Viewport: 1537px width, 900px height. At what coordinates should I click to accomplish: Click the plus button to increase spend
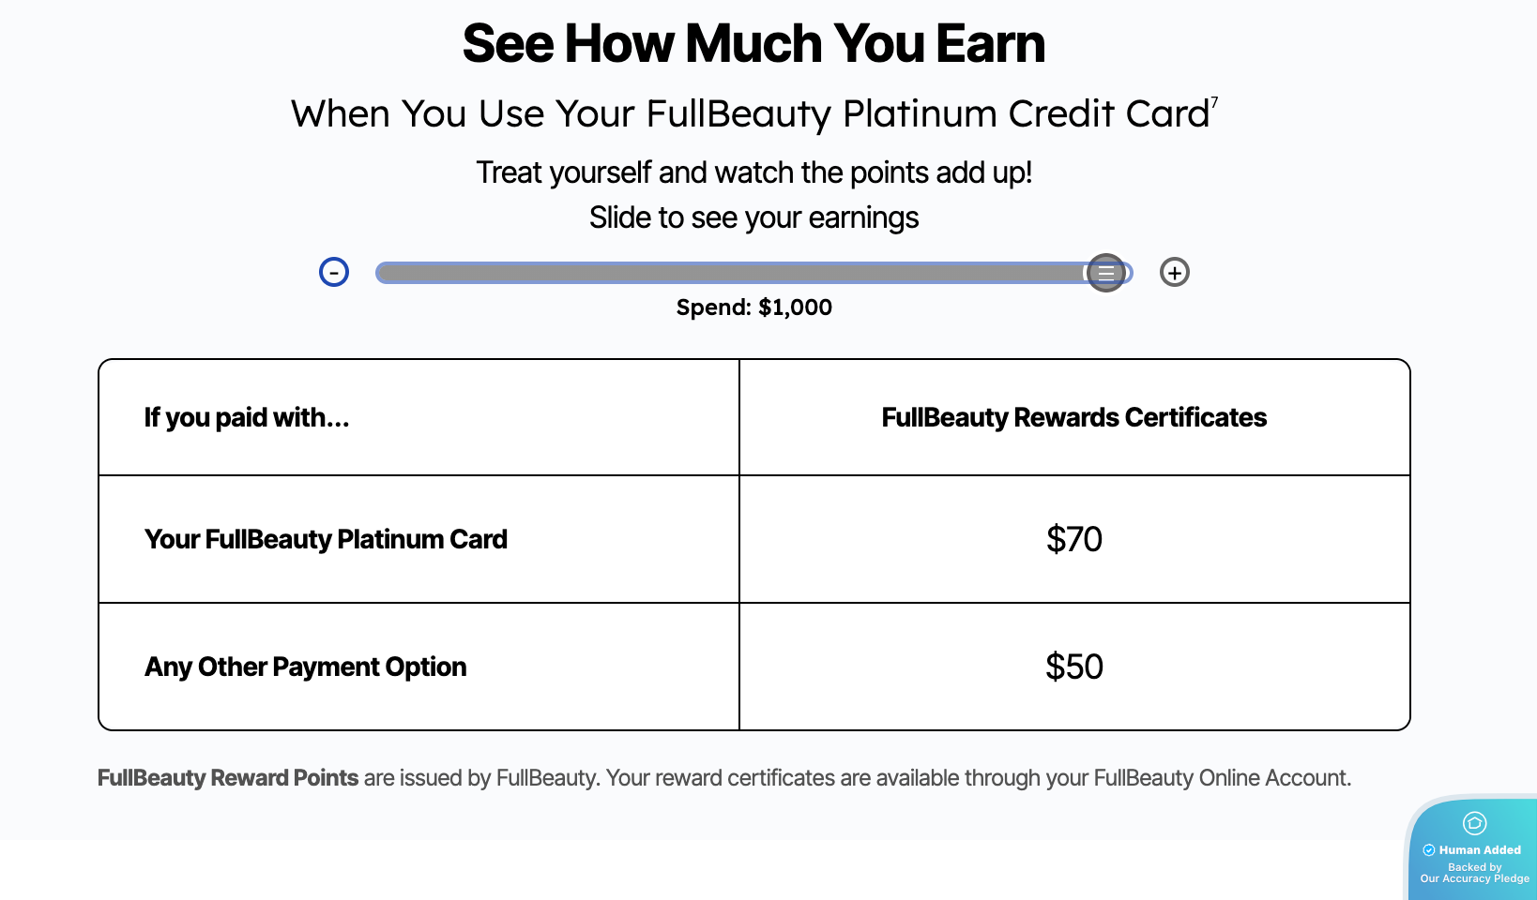(x=1174, y=272)
